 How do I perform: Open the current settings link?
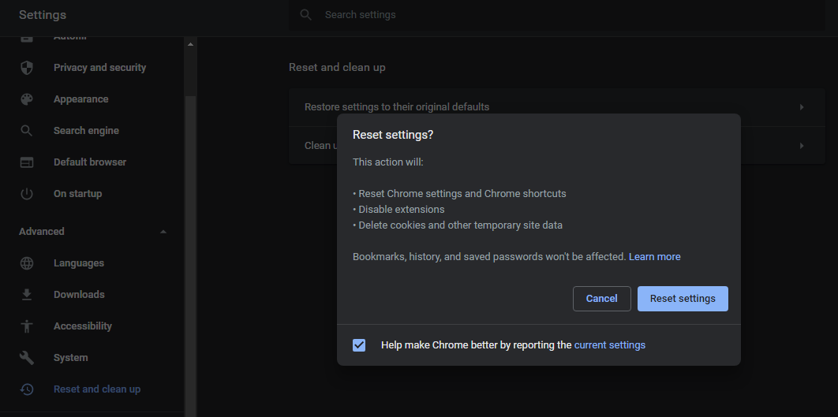click(609, 345)
